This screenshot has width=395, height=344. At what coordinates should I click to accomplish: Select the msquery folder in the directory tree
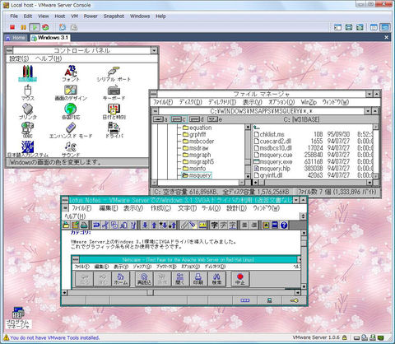tap(197, 175)
